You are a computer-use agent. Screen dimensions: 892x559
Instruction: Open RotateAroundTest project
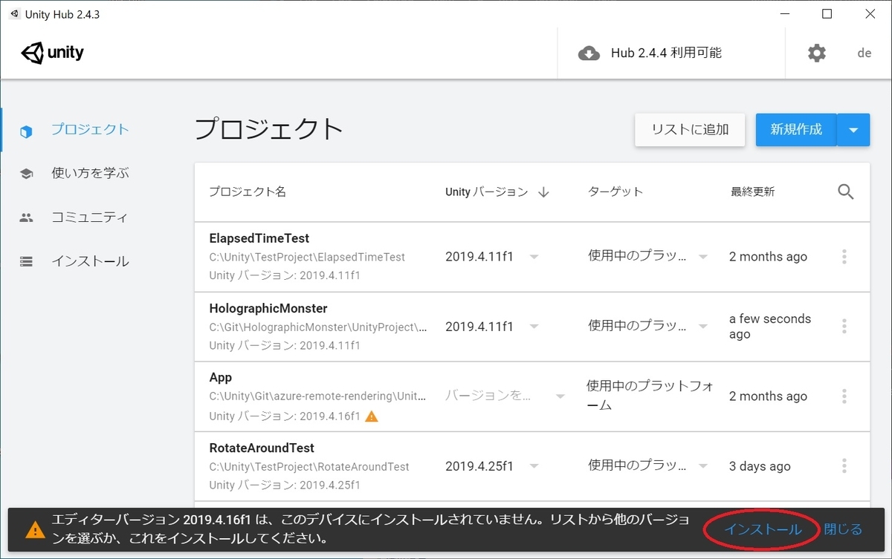pyautogui.click(x=532, y=466)
